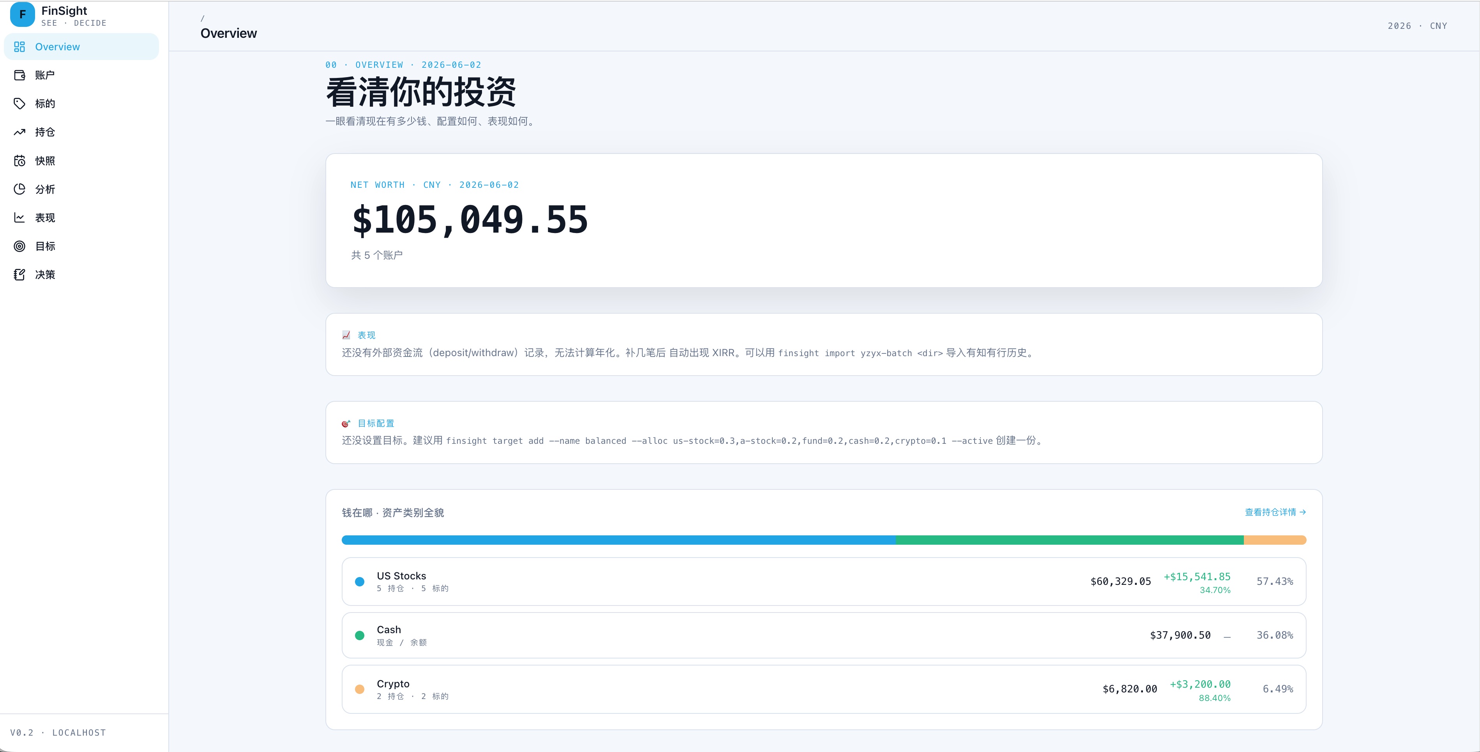Click the NET WORTH · CNY · 2026-06-02 label

(435, 185)
